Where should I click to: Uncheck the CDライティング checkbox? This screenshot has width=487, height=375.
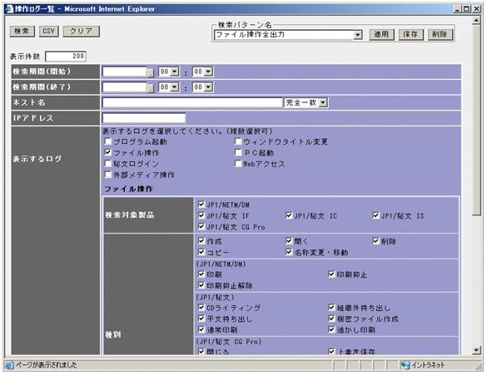pyautogui.click(x=201, y=308)
